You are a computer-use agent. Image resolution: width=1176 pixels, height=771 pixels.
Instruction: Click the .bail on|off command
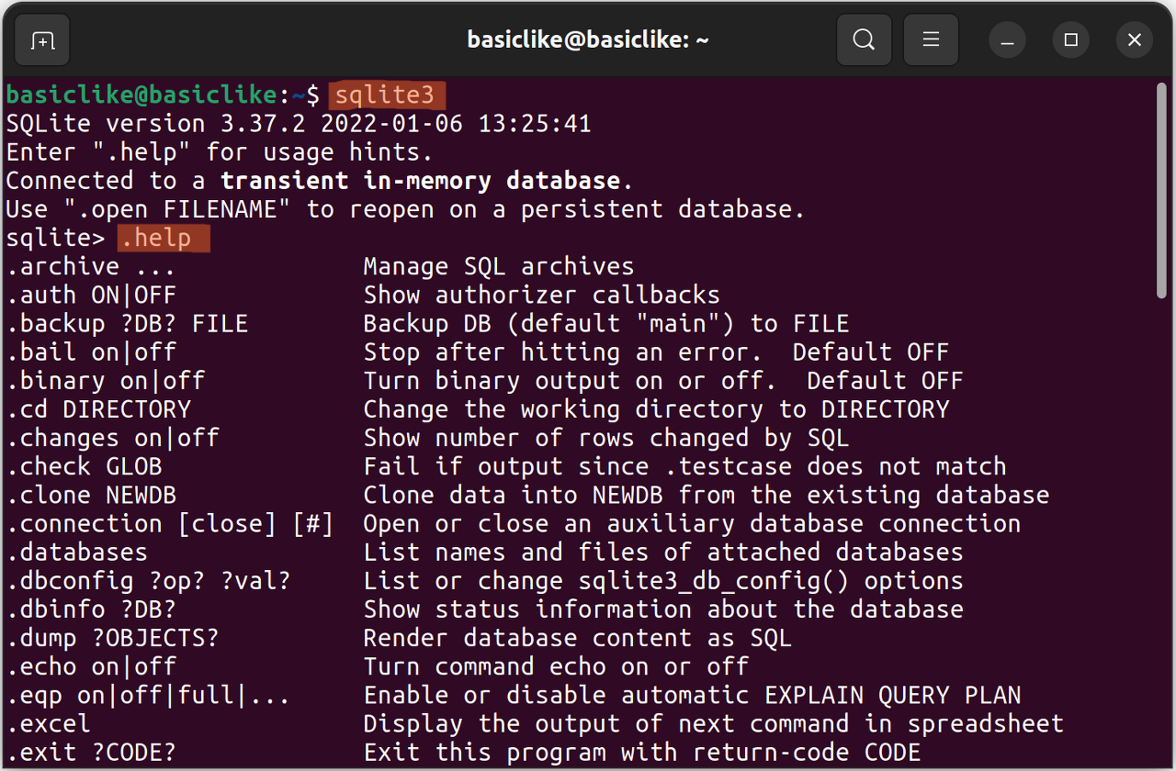tap(91, 352)
